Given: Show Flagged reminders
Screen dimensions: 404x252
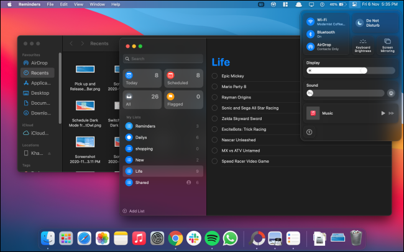Looking at the screenshot, I should tap(183, 99).
